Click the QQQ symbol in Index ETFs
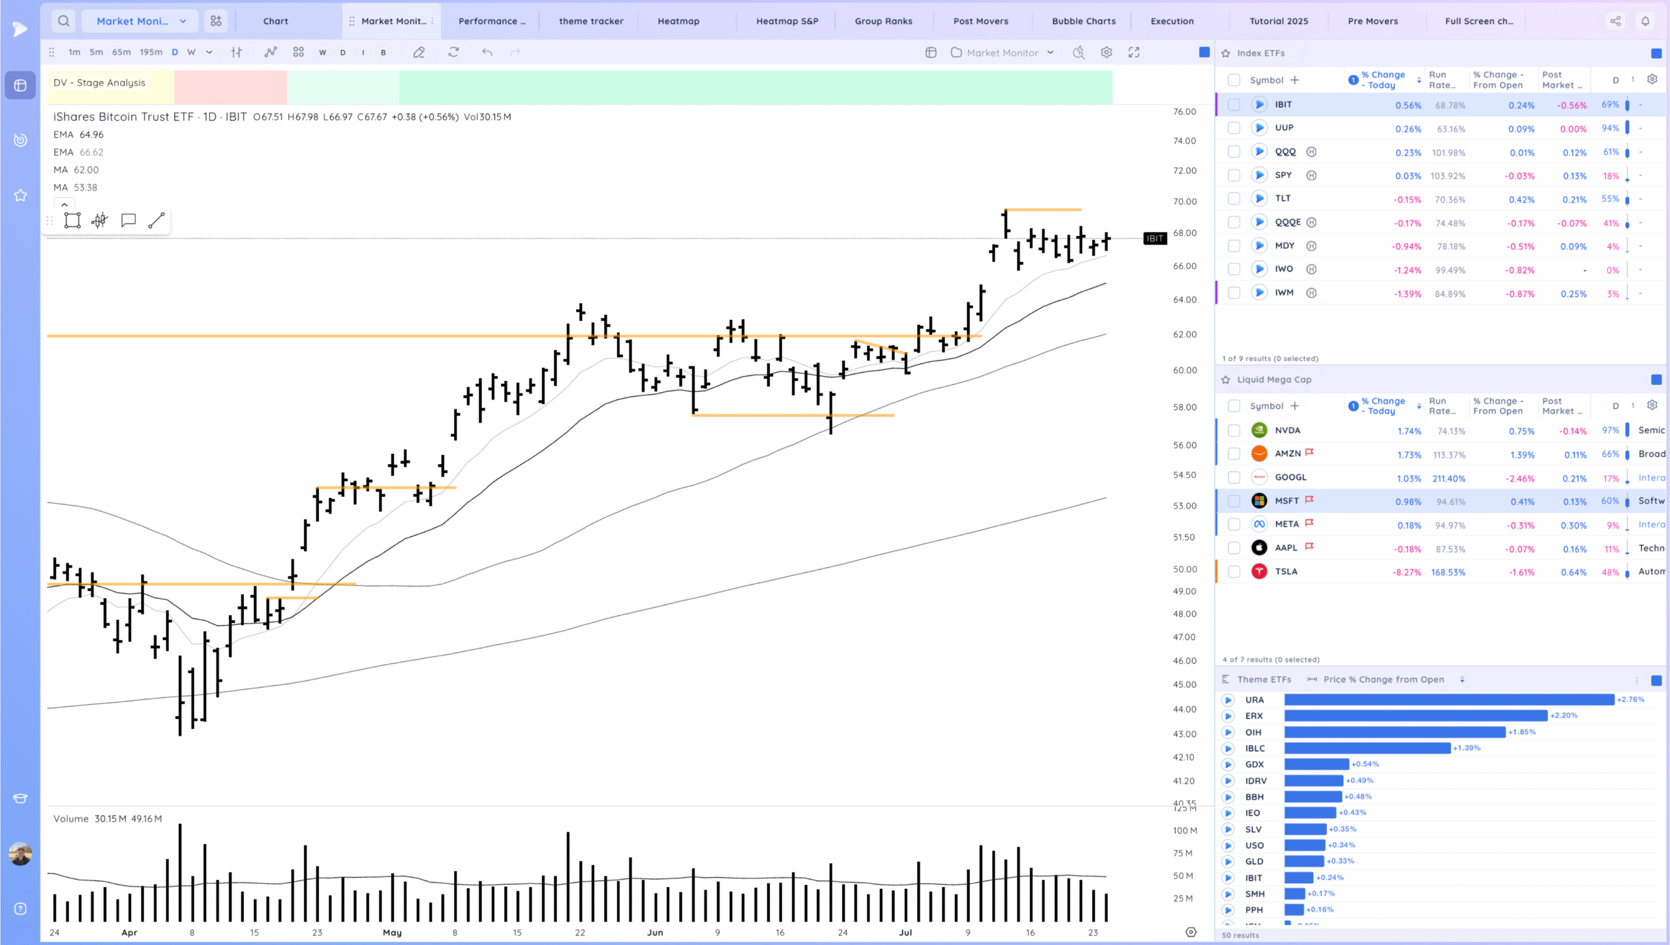 tap(1285, 152)
